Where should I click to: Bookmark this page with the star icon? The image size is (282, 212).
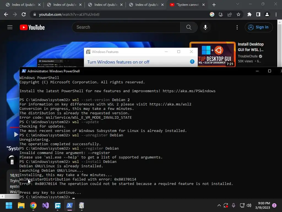tap(238, 14)
